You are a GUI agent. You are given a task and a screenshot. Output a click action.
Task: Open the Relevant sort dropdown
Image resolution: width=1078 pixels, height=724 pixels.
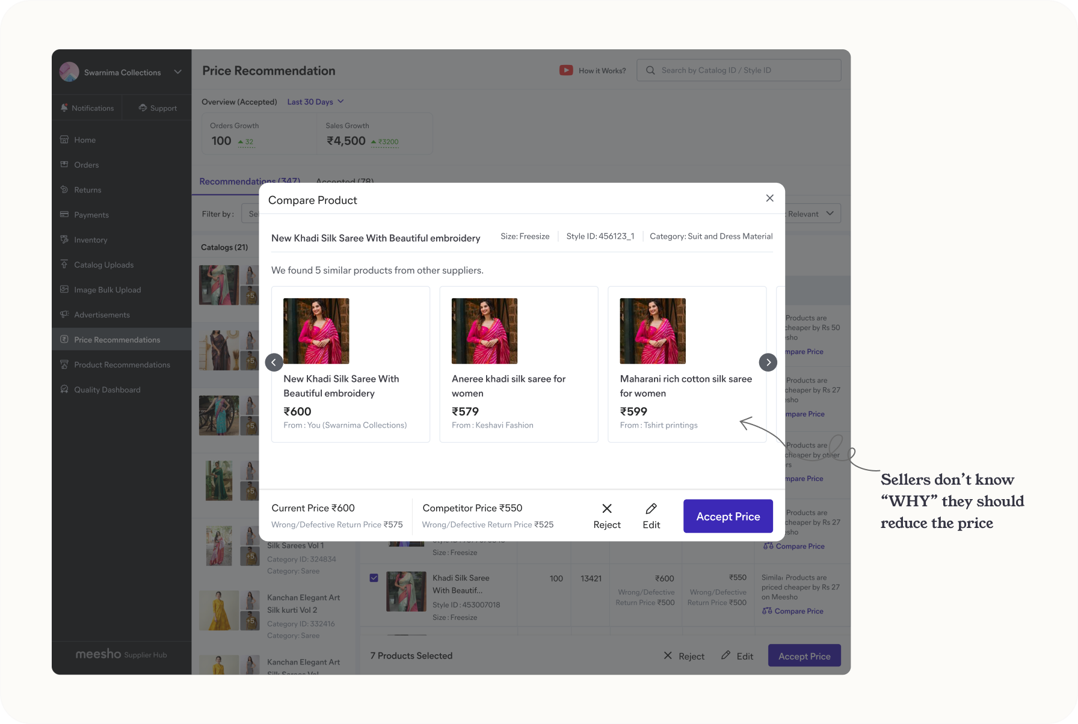812,214
